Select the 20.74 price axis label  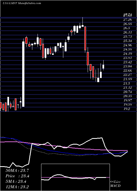pyautogui.click(x=127, y=92)
